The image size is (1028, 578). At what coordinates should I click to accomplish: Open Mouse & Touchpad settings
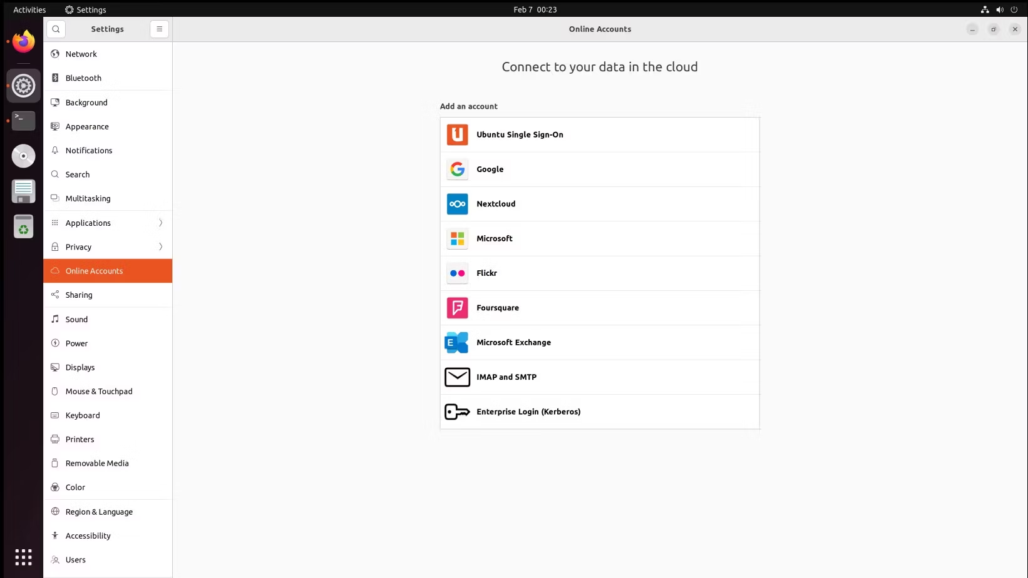[108, 391]
